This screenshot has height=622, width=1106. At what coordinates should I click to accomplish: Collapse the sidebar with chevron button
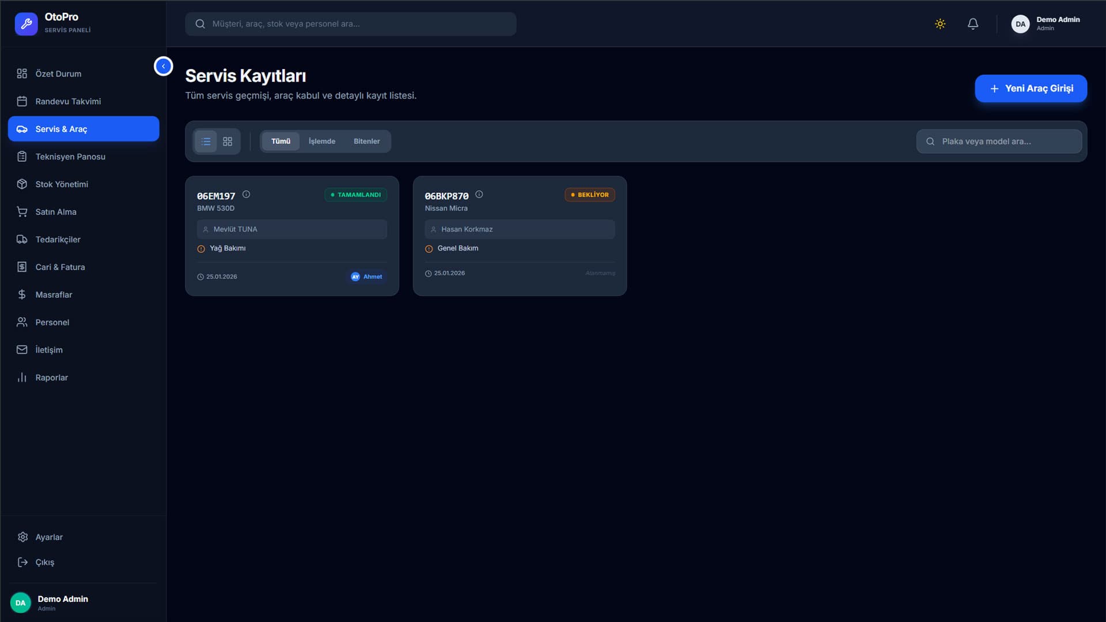tap(163, 66)
